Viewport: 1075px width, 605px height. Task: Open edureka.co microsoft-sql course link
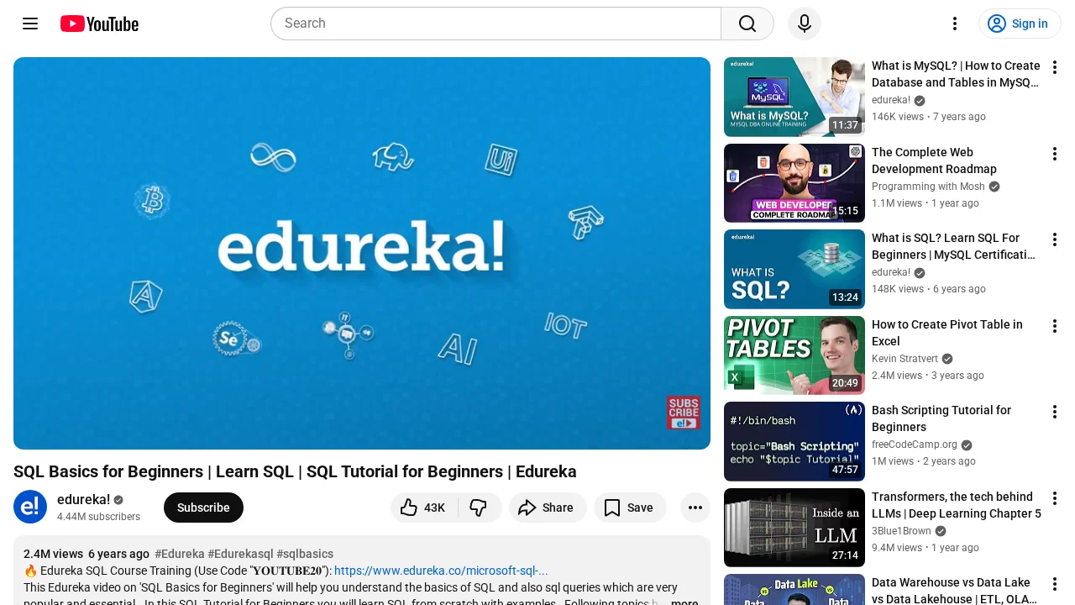[x=441, y=571]
